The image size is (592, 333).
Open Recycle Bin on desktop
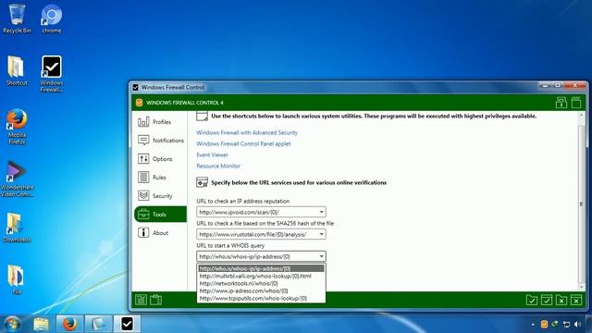pyautogui.click(x=17, y=18)
